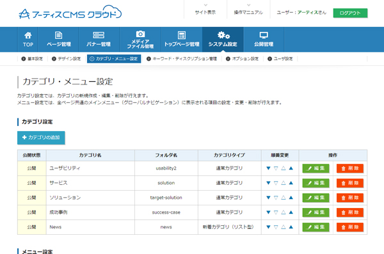Click the アーティスCMS クラウド logo
The width and height of the screenshot is (384, 254).
click(70, 12)
